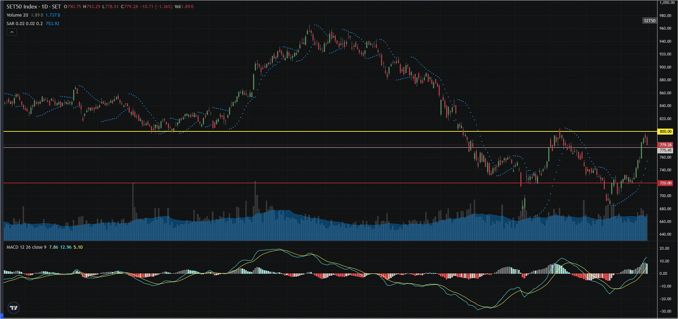Open the TradingView logo at bottom left
The height and width of the screenshot is (319, 678).
(x=14, y=308)
